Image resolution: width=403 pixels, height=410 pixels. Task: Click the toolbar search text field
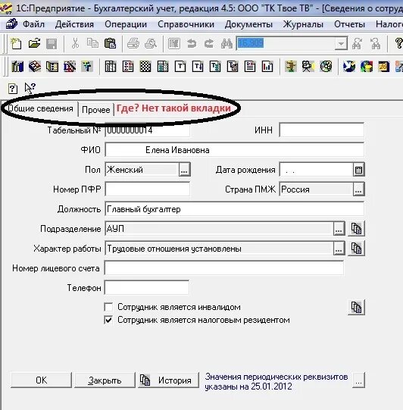[x=286, y=43]
